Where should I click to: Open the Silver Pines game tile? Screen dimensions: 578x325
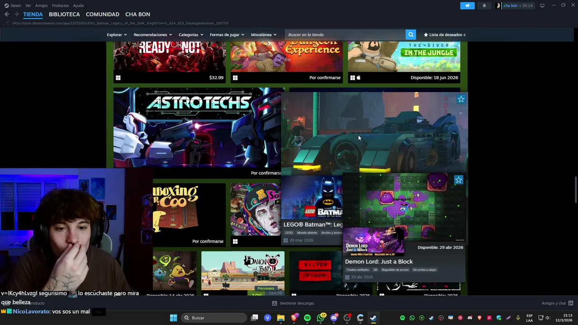click(316, 271)
